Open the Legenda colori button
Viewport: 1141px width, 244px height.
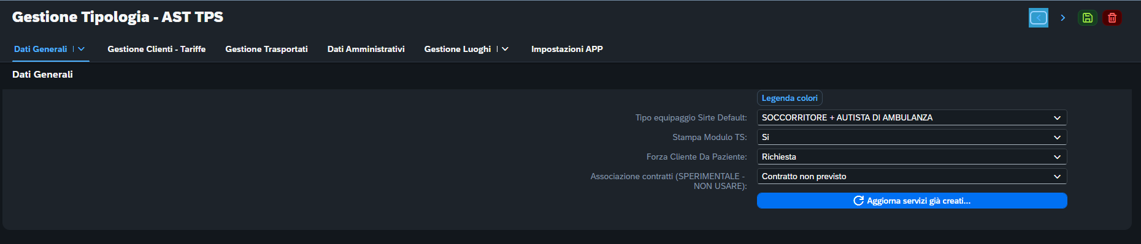[x=789, y=98]
